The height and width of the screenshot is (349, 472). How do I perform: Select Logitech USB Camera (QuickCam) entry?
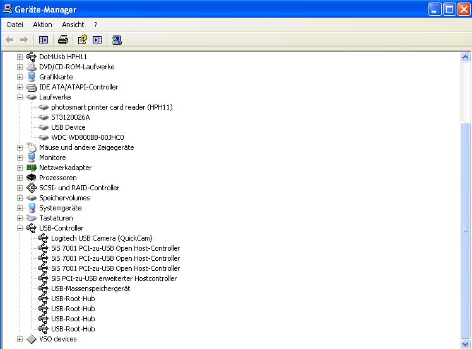(x=102, y=238)
